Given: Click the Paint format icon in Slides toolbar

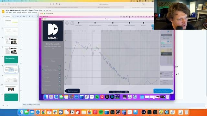Looking at the screenshot, I should point(27,16).
